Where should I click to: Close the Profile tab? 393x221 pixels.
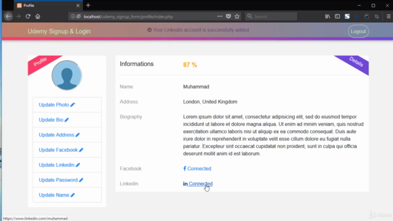pos(78,6)
